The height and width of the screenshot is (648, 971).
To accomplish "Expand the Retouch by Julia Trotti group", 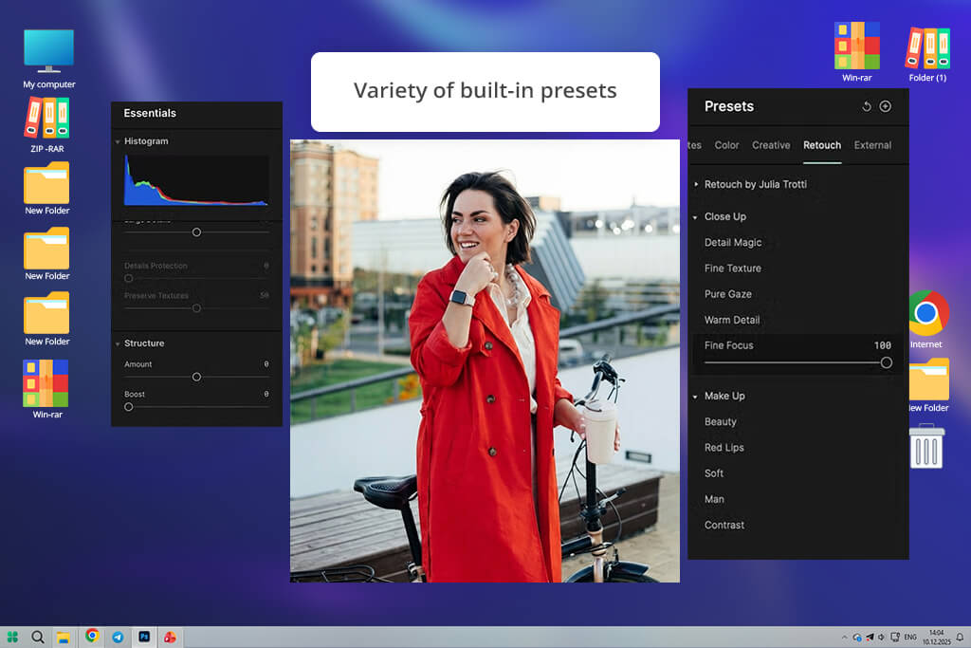I will pyautogui.click(x=696, y=184).
